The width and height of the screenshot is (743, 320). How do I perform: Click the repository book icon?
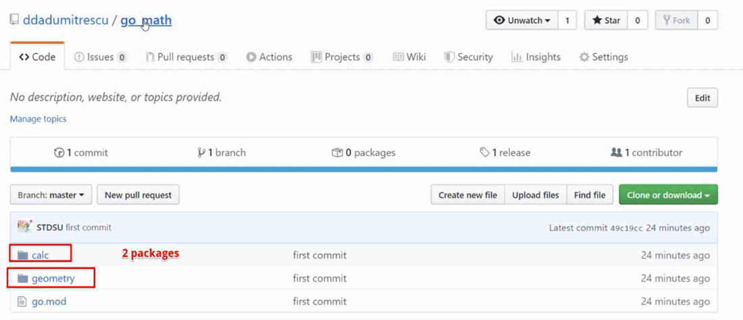14,20
